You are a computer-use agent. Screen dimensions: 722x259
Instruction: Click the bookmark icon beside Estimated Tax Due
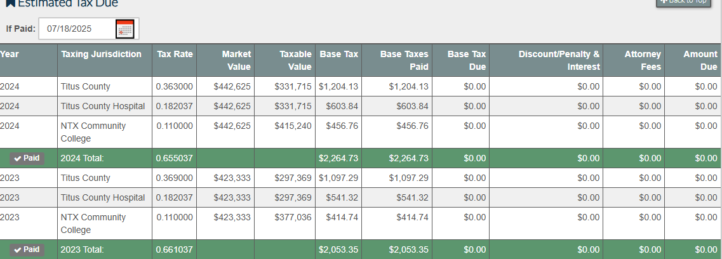(10, 3)
